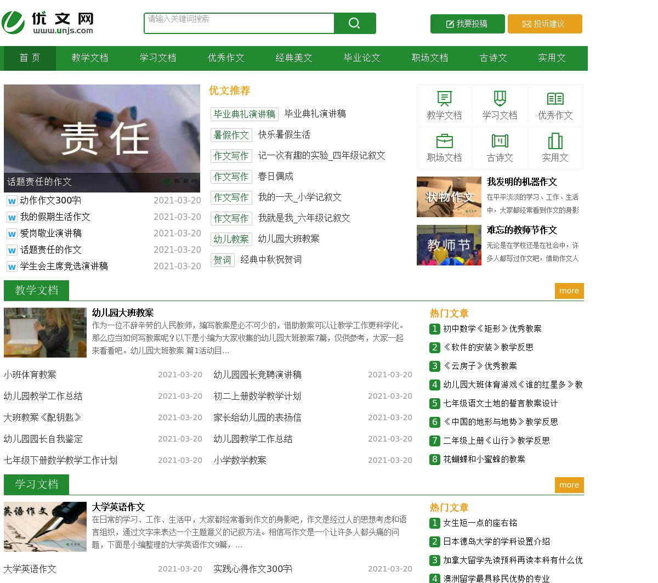Open the 教学文档 blackboard icon
This screenshot has width=658, height=583.
pos(444,99)
